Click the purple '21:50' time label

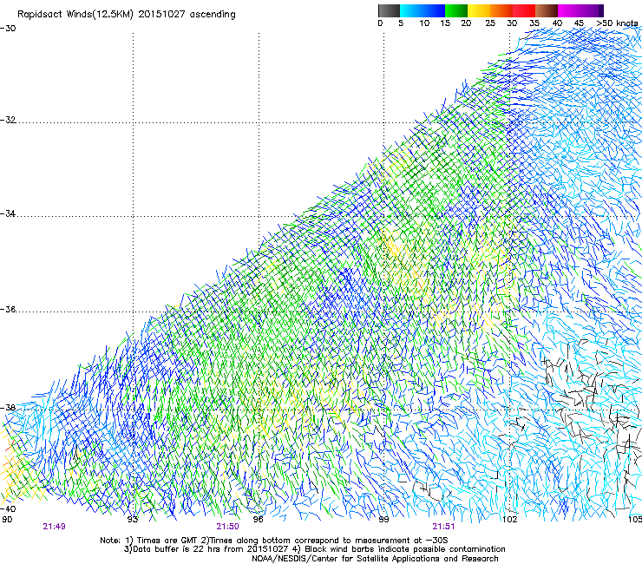227,527
